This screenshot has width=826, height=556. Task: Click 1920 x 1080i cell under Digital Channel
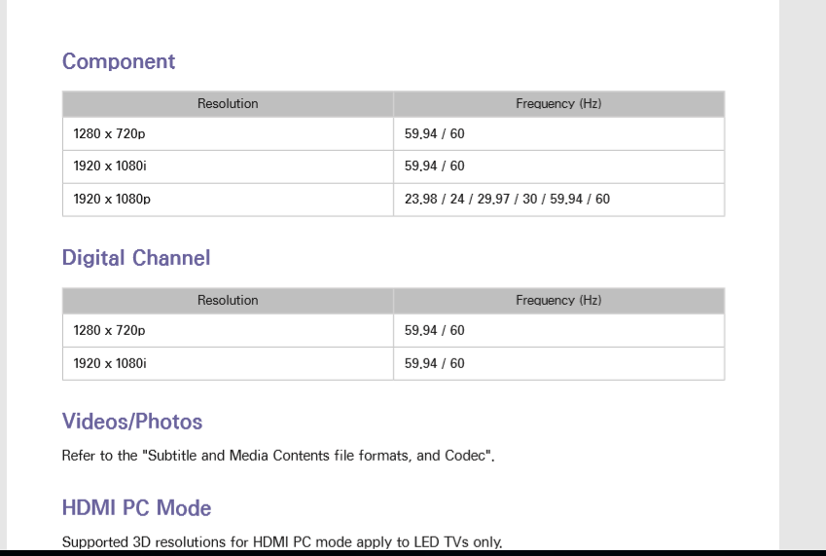[x=109, y=363]
